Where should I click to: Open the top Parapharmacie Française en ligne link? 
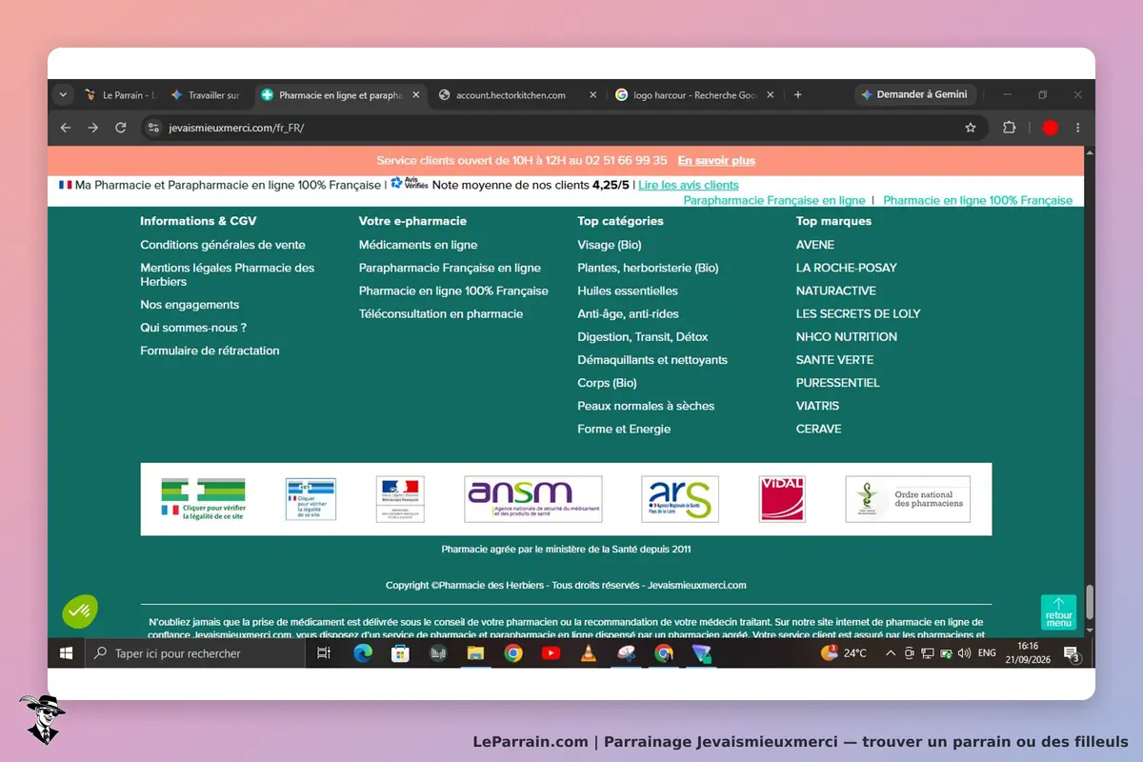pyautogui.click(x=774, y=201)
